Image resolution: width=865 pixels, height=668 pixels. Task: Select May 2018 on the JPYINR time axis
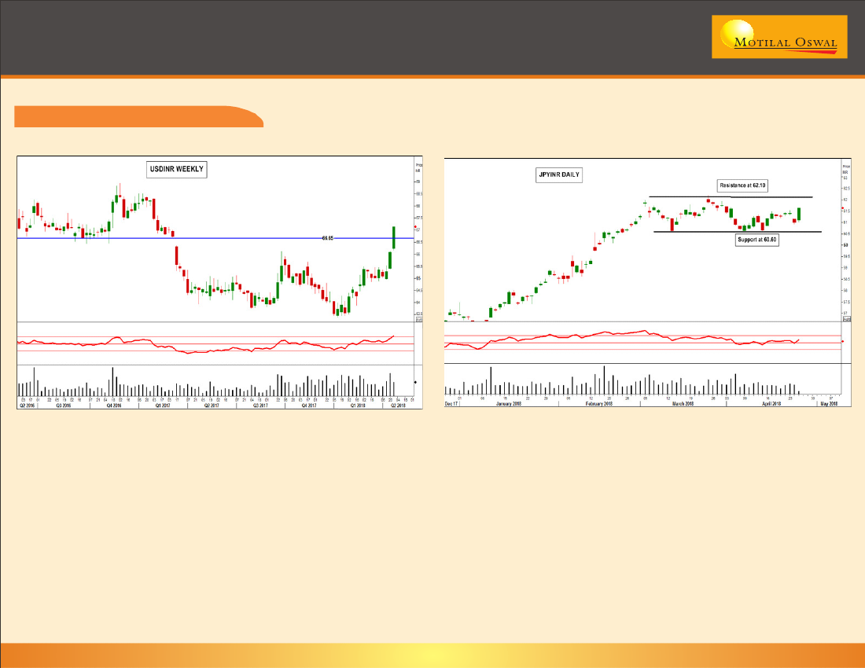click(x=829, y=403)
